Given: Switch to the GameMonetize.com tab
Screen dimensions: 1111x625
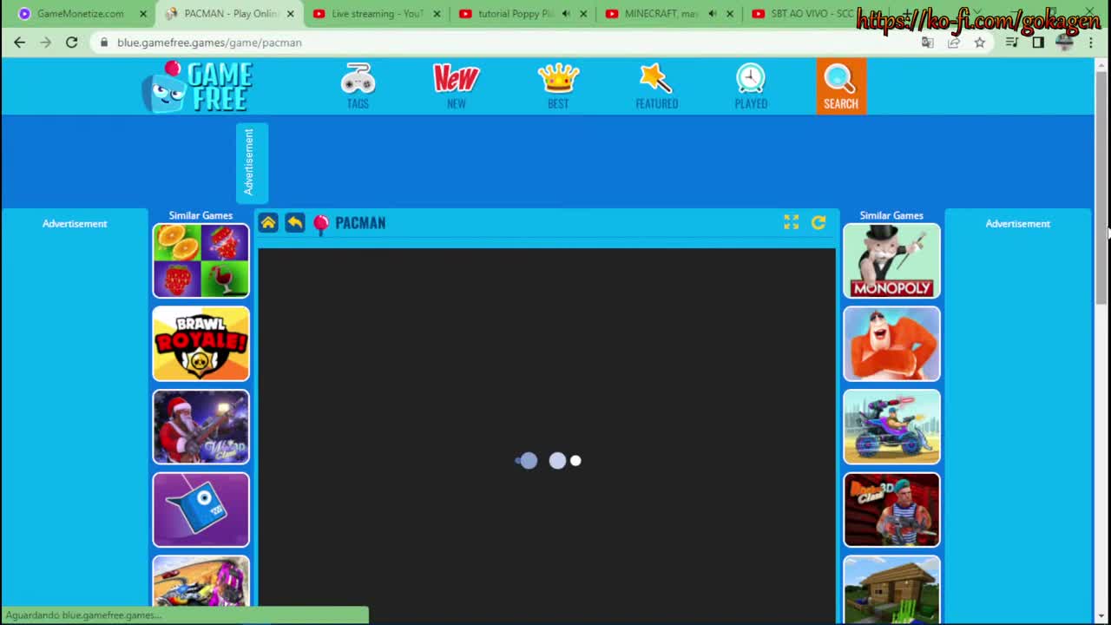Looking at the screenshot, I should pos(80,14).
